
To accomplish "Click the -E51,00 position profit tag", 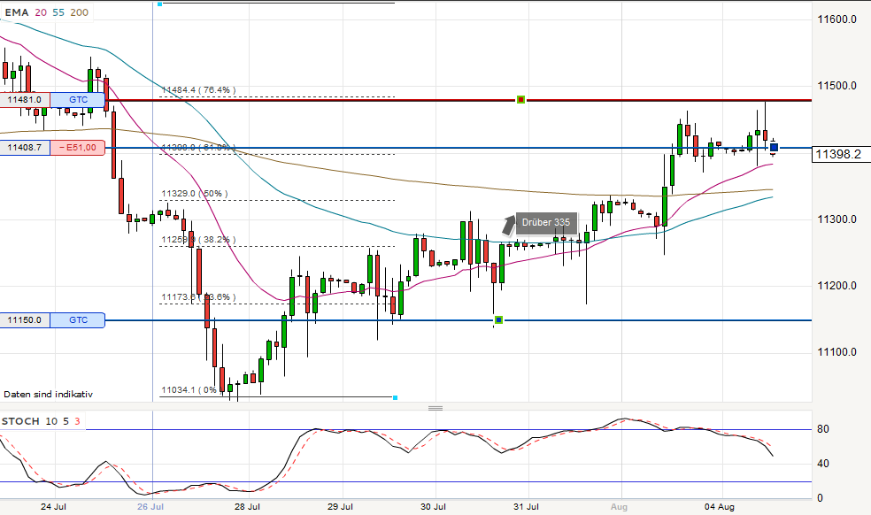I will (x=78, y=148).
